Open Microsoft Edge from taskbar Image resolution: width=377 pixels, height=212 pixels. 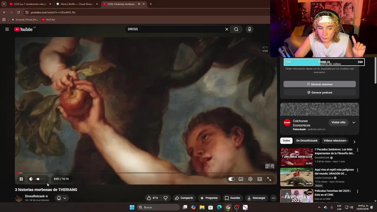[219, 207]
